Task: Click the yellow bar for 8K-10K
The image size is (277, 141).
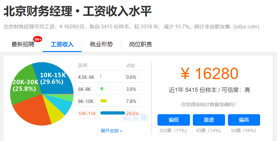Action: point(103,101)
